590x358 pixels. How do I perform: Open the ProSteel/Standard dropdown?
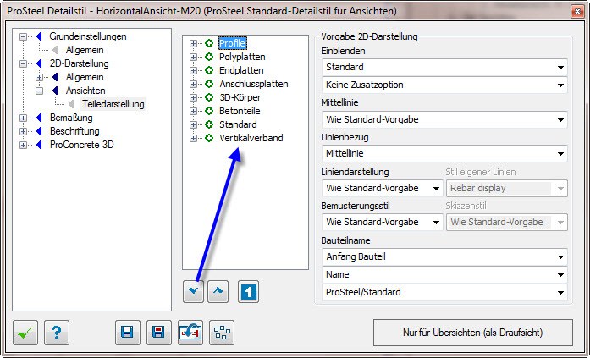444,292
